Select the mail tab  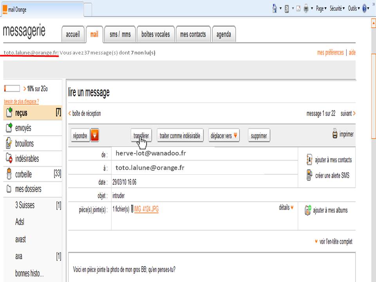[94, 34]
